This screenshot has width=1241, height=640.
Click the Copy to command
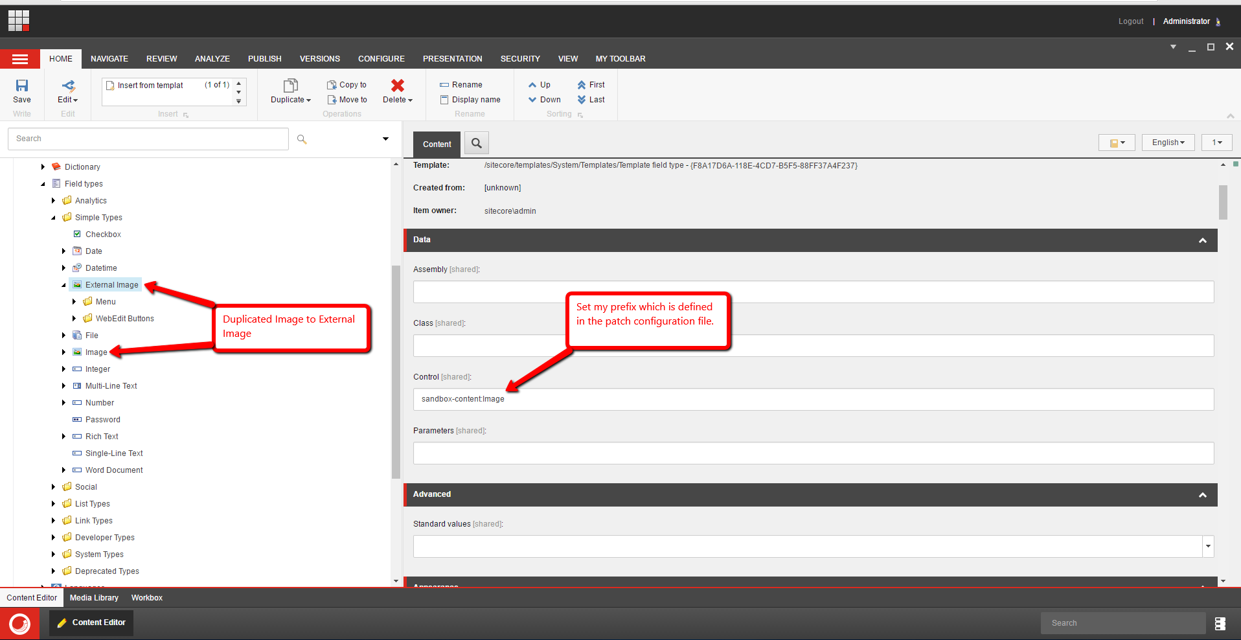tap(347, 85)
